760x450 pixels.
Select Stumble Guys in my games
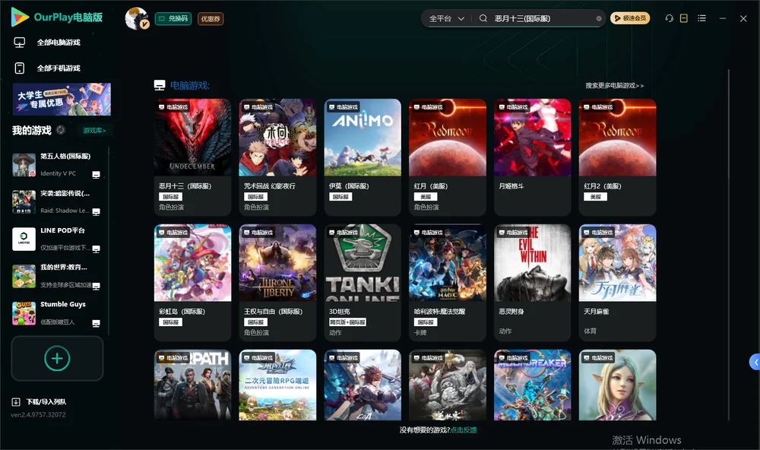click(58, 312)
